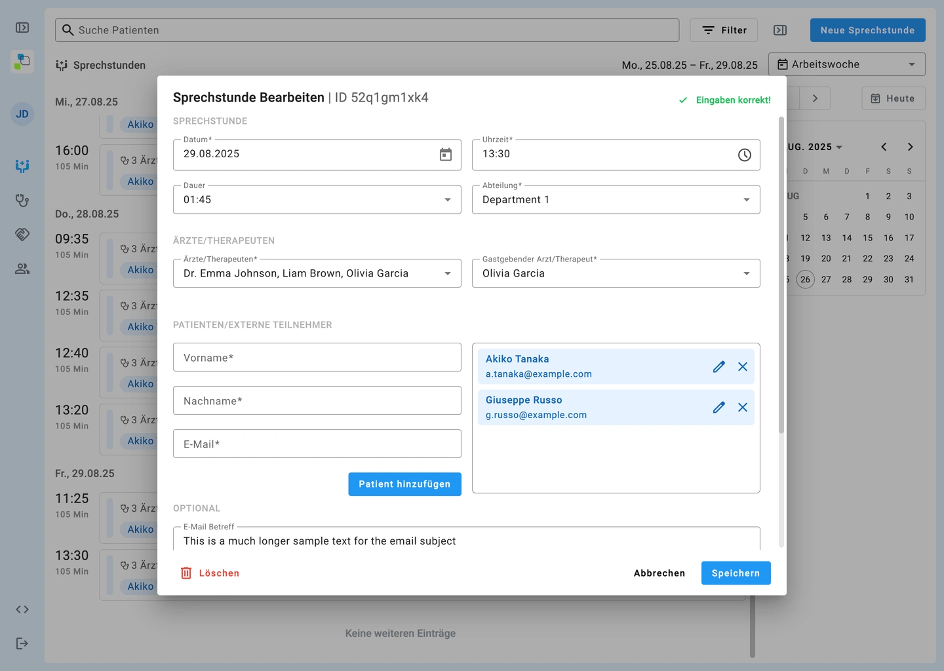Remove participant Akiko Tanaka

click(742, 367)
